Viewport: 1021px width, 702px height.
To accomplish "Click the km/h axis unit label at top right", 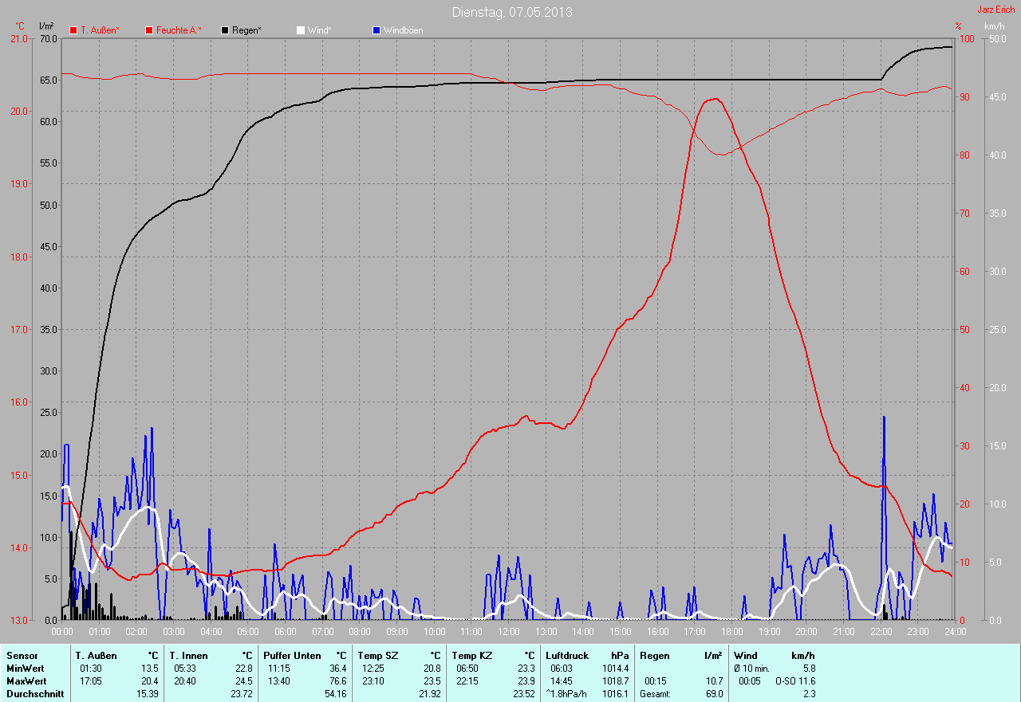I will [995, 26].
